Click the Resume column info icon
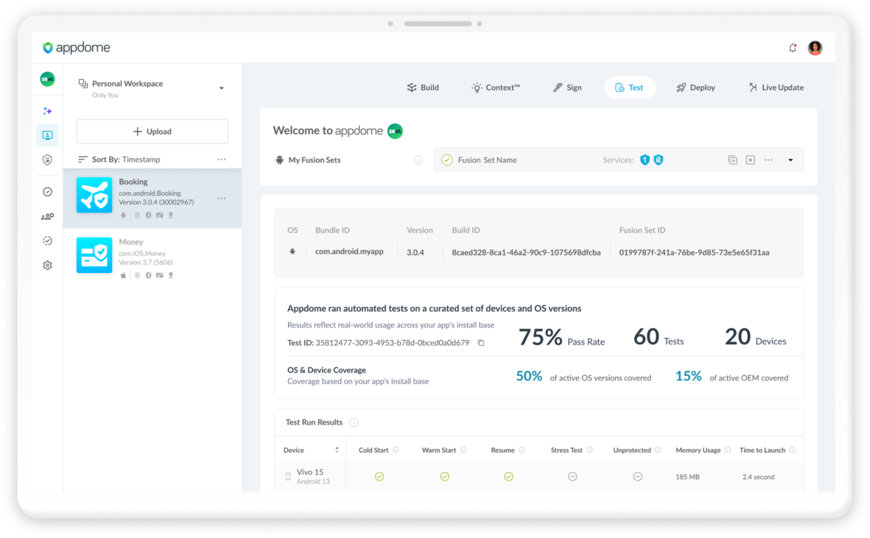This screenshot has height=538, width=870. (x=522, y=450)
